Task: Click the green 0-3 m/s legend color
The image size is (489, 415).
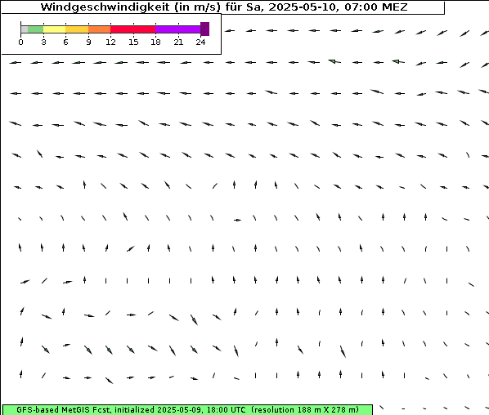Action: pyautogui.click(x=35, y=29)
